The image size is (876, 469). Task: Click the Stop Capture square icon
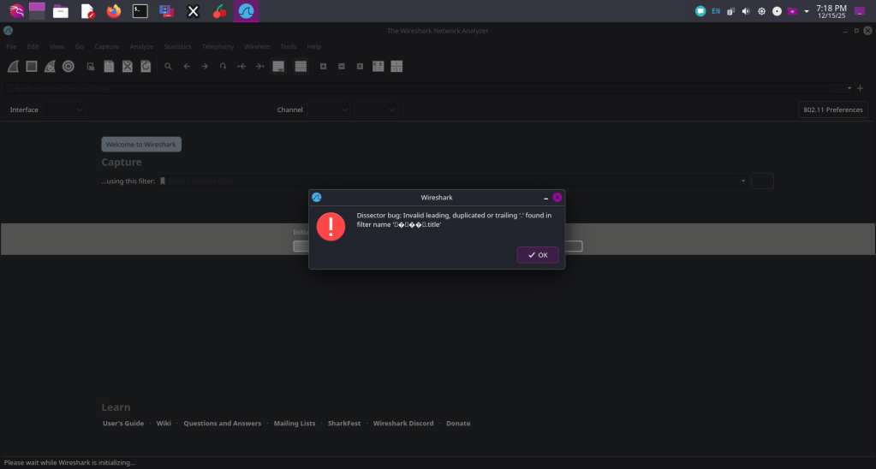click(32, 66)
